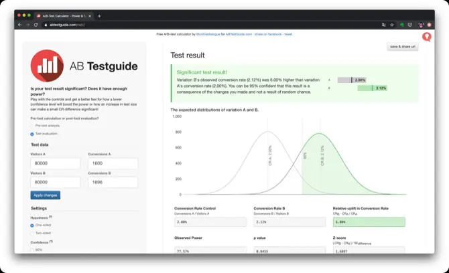The width and height of the screenshot is (449, 273).
Task: Select Test evaluation radio option
Action: [32, 134]
